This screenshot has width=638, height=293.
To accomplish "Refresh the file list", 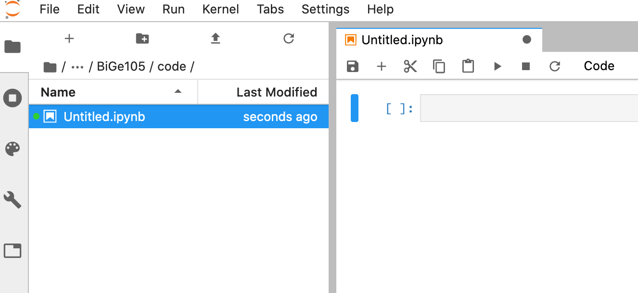I will point(289,38).
